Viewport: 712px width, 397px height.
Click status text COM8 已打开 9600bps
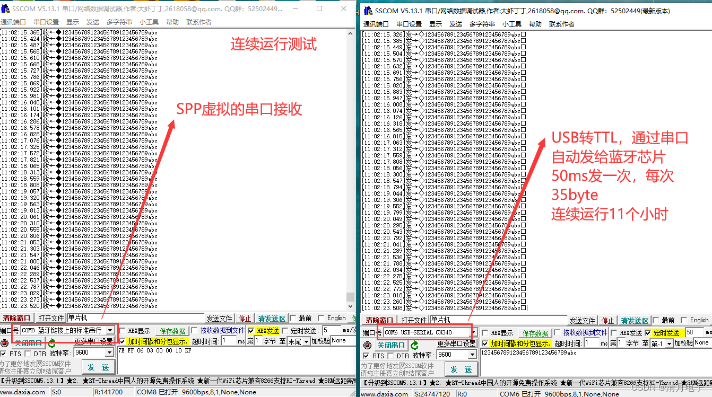coord(196,392)
